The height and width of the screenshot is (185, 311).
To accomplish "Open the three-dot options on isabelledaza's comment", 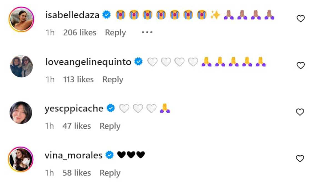I will pos(147,32).
